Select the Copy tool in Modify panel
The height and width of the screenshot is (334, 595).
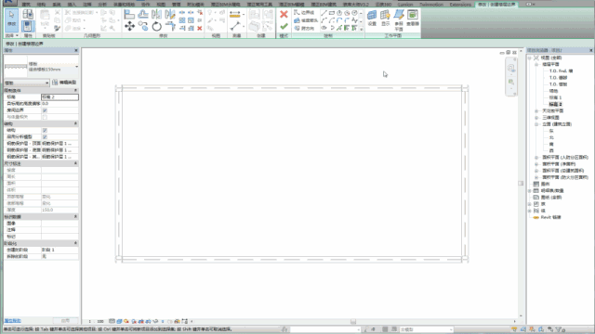pyautogui.click(x=143, y=26)
